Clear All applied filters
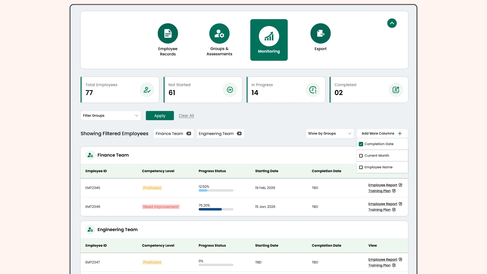The height and width of the screenshot is (274, 487). tap(186, 115)
